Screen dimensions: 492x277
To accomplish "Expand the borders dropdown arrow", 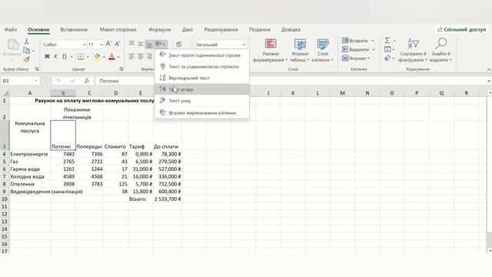I will [88, 57].
